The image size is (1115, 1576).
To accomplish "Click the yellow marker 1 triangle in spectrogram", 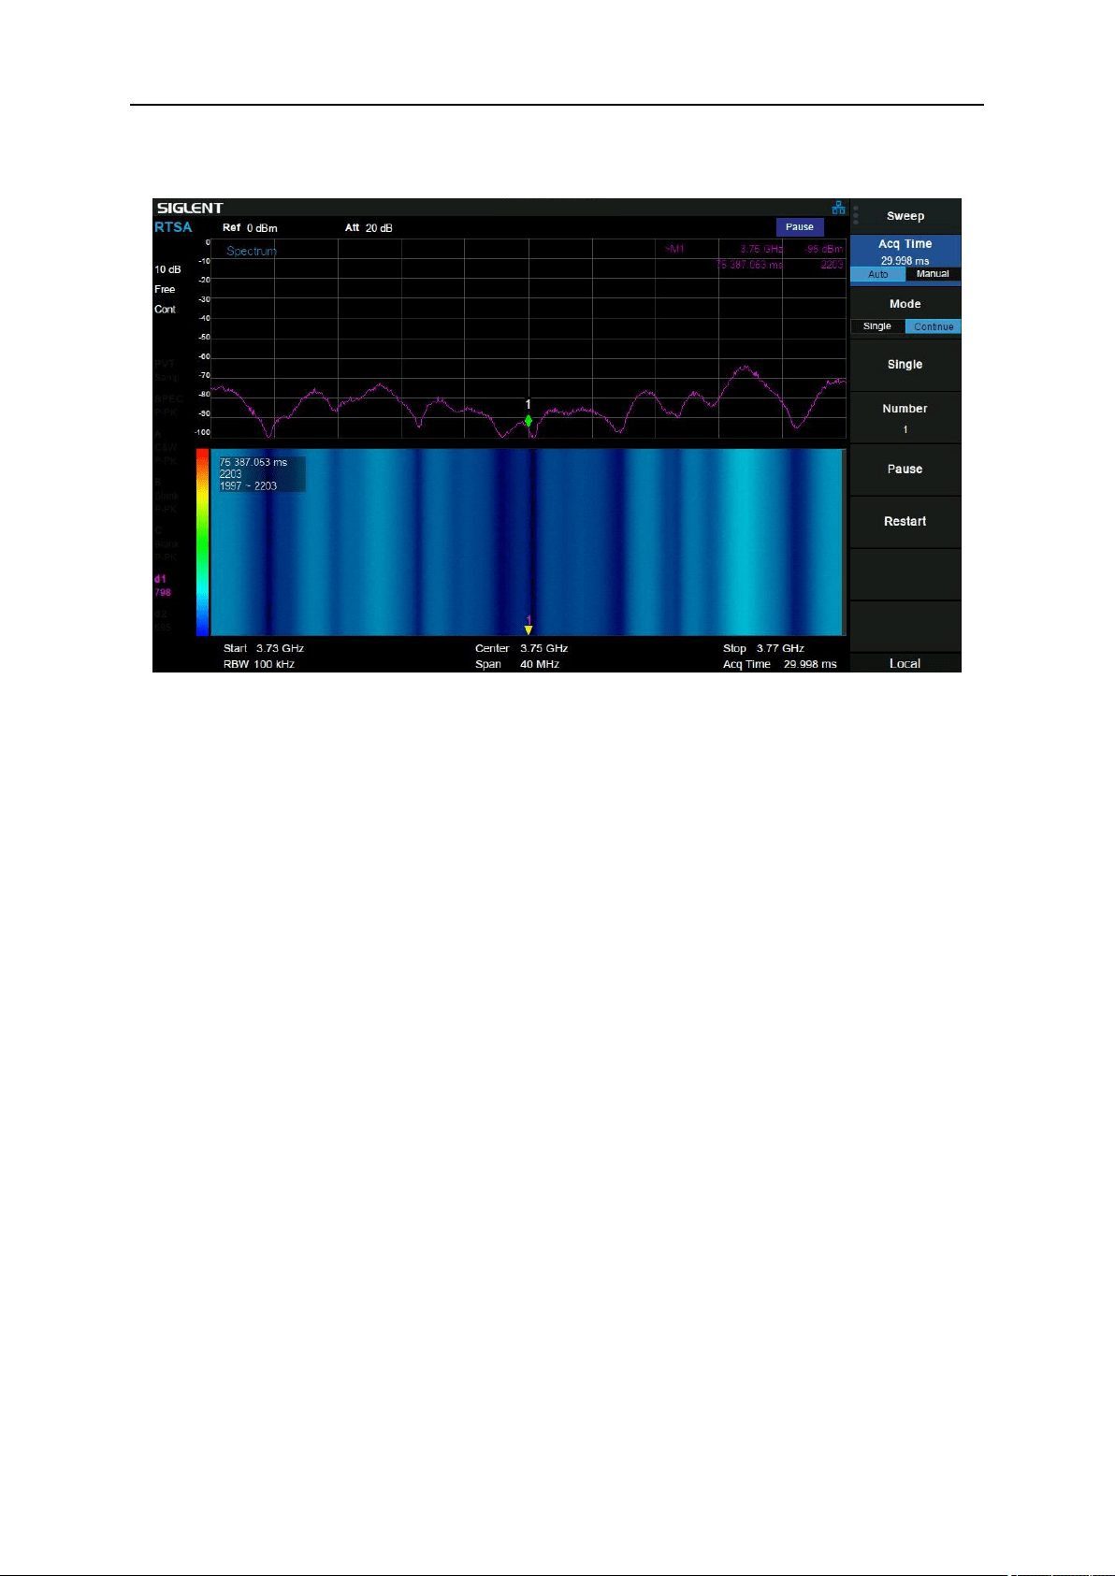I will point(529,630).
